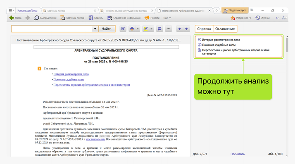
Task: Click the bookmark/highlight marker icon
Action: click(145, 29)
